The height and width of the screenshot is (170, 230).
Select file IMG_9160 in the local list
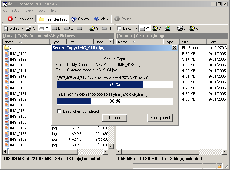15,145
